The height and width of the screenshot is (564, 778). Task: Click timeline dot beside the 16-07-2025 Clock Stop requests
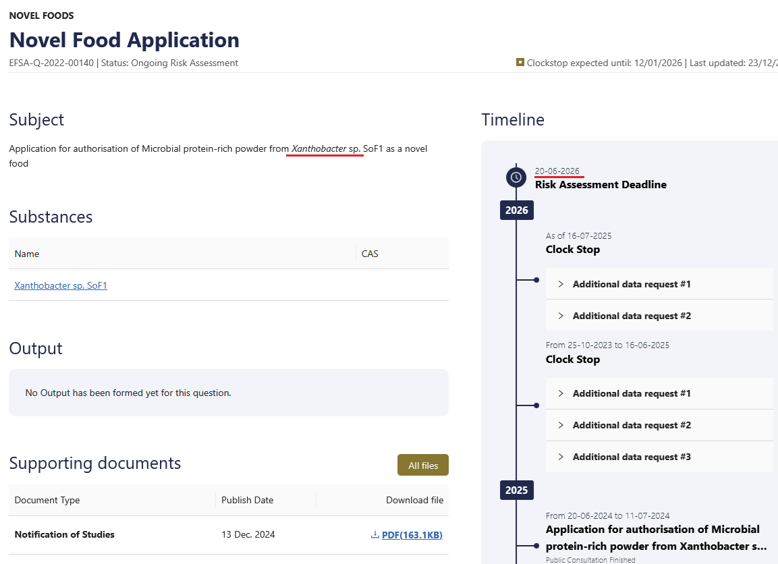click(536, 279)
